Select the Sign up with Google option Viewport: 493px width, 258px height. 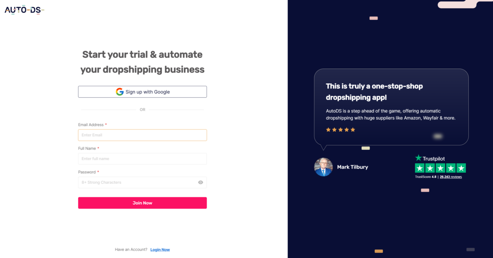(142, 91)
